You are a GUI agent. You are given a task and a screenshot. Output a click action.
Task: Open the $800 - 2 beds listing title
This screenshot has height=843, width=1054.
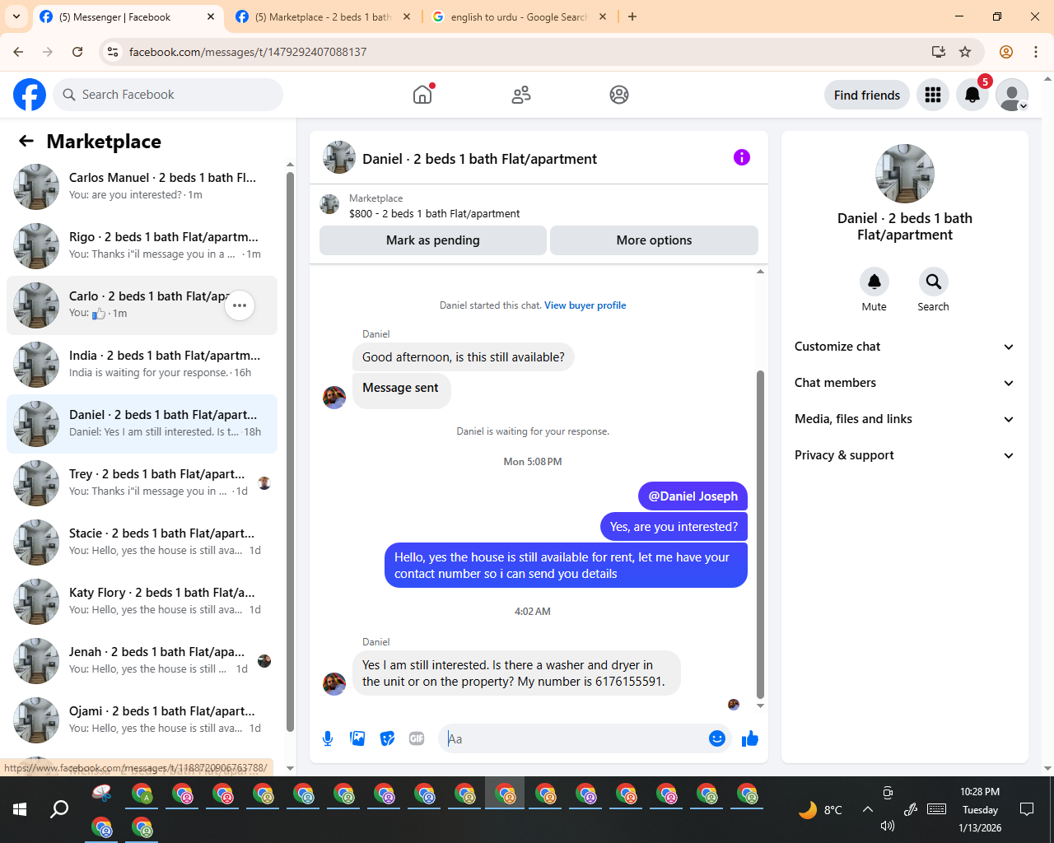click(x=435, y=213)
